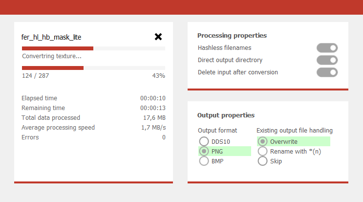Image resolution: width=363 pixels, height=202 pixels.
Task: Enable Direct output directory switch
Action: coord(327,60)
